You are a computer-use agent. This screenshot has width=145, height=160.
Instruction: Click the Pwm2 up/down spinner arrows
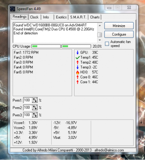point(35,108)
